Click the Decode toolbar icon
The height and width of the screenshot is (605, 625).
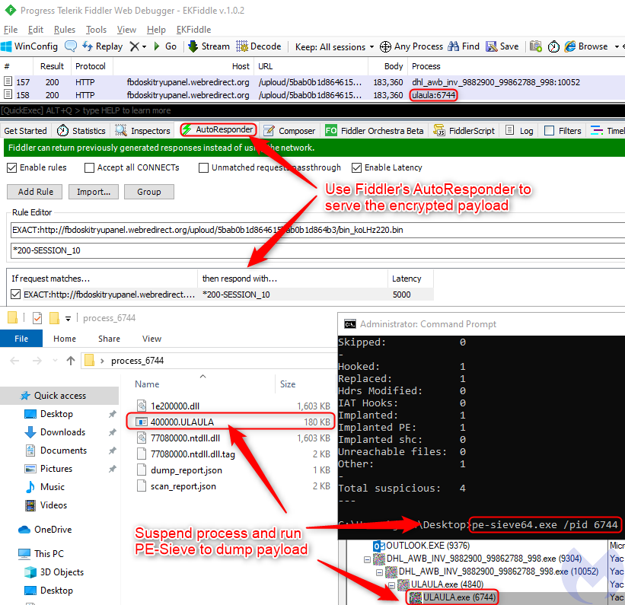(x=242, y=46)
